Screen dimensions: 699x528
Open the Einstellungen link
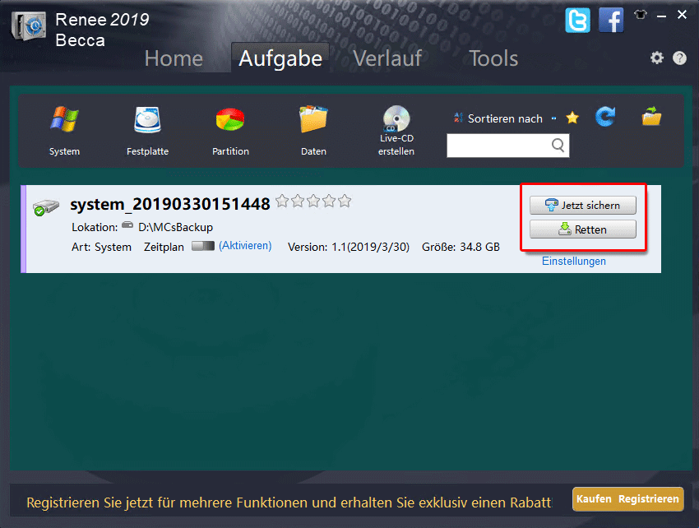click(574, 262)
